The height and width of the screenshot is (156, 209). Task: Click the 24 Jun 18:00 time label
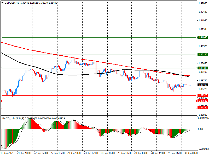[108, 153]
